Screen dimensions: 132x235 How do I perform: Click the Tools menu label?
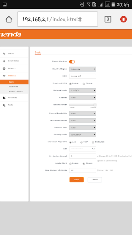coord(10,105)
